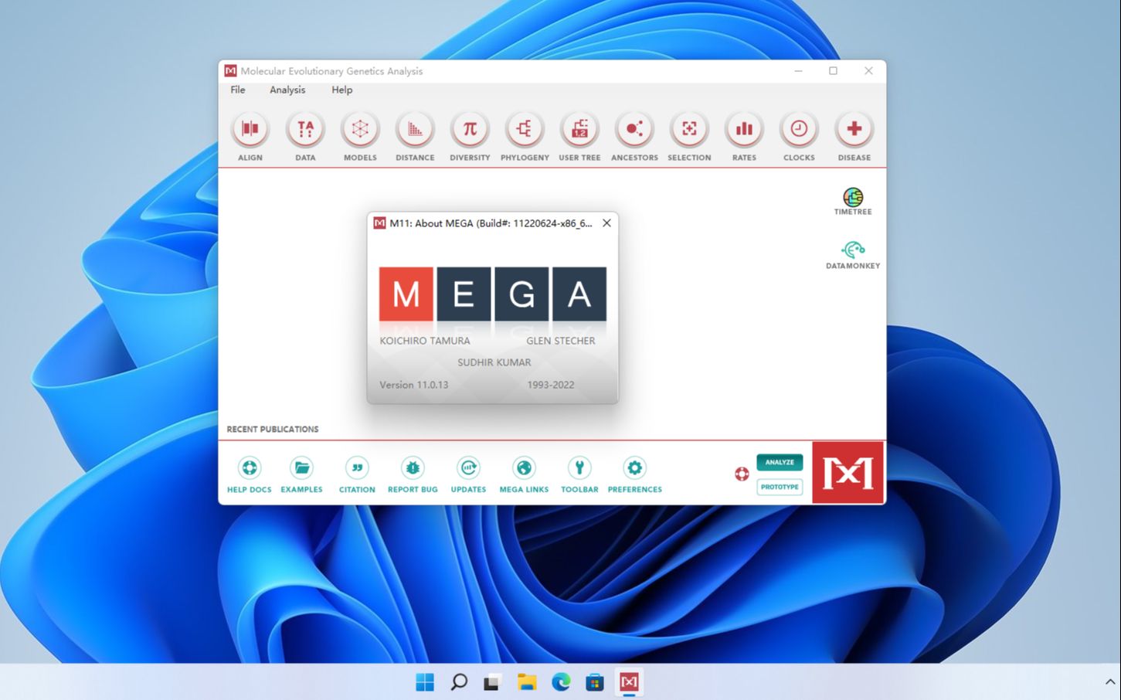Open Microsoft Store from taskbar
Viewport: 1121px width, 700px height.
595,682
